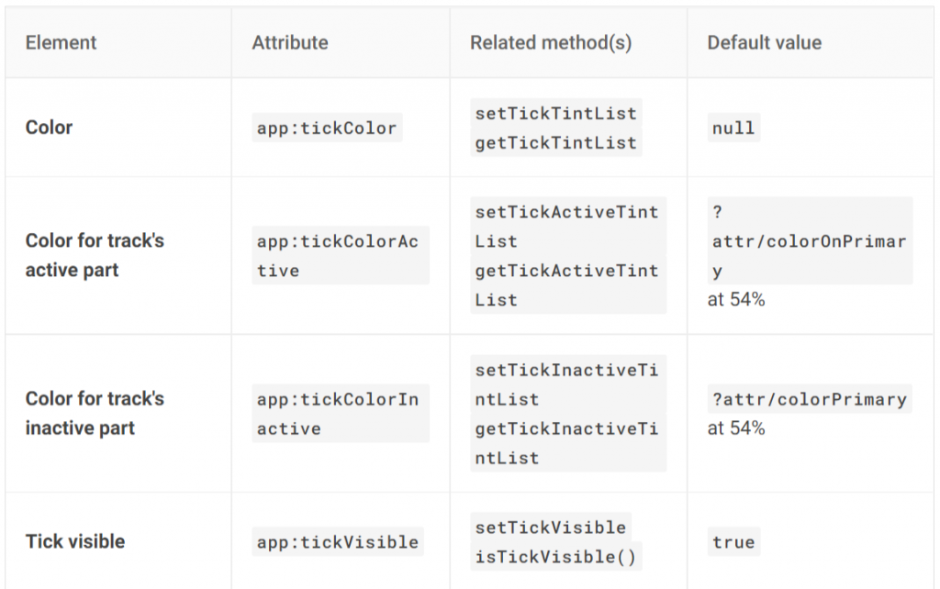Viewport: 940px width, 589px height.
Task: Click the "Related method(s)" header
Action: tap(551, 43)
